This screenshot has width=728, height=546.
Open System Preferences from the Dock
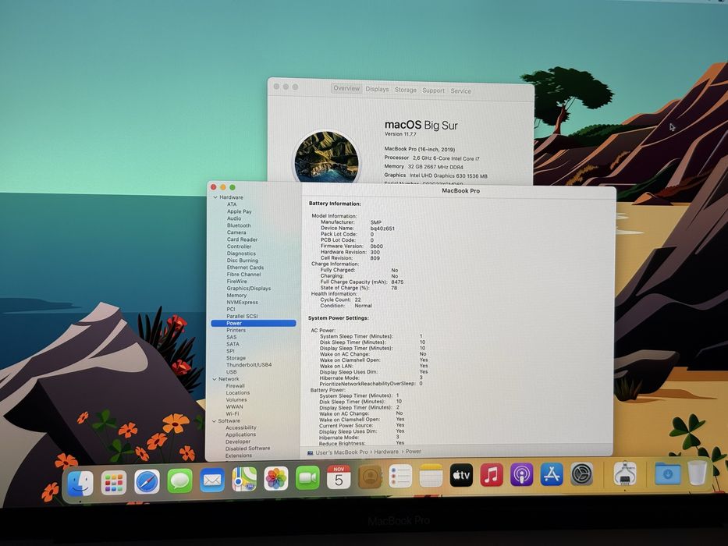click(582, 474)
